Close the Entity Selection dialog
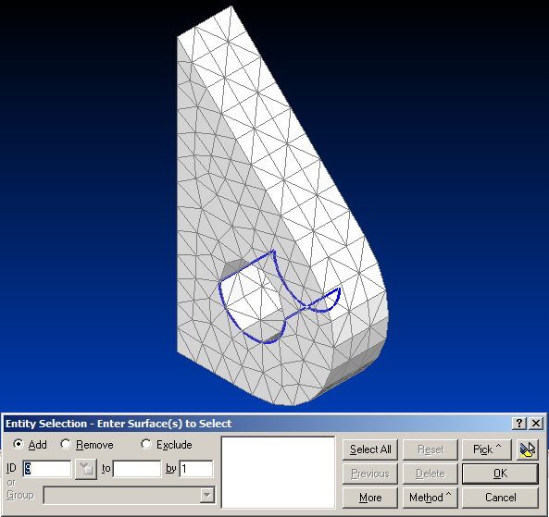 536,424
